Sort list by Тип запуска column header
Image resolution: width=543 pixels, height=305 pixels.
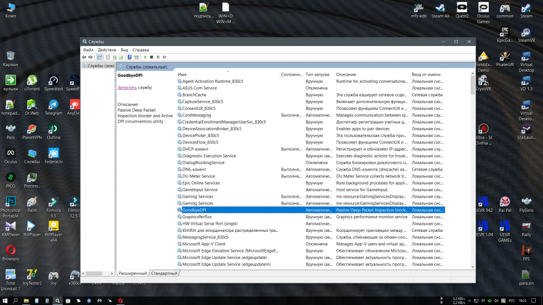click(x=317, y=74)
